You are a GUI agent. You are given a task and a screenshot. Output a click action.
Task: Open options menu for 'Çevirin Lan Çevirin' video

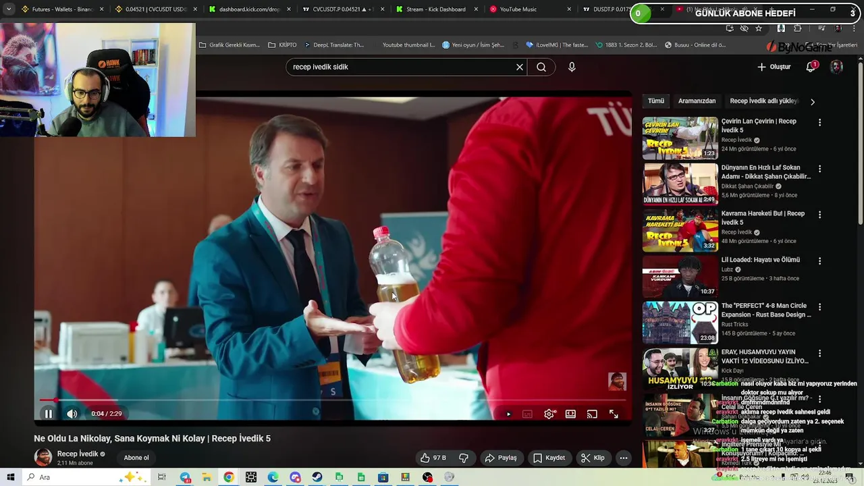point(819,122)
